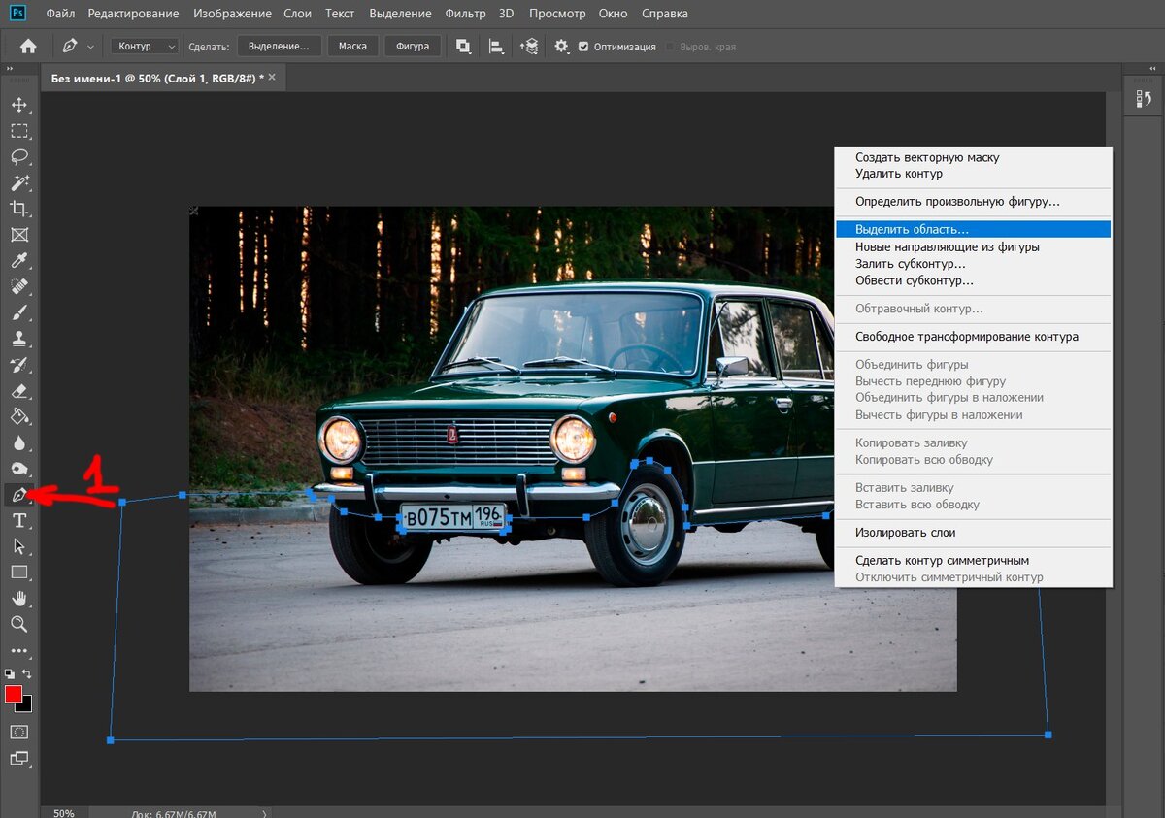Choose Выделить область from context menu
Screen dimensions: 1165x818
coord(912,230)
